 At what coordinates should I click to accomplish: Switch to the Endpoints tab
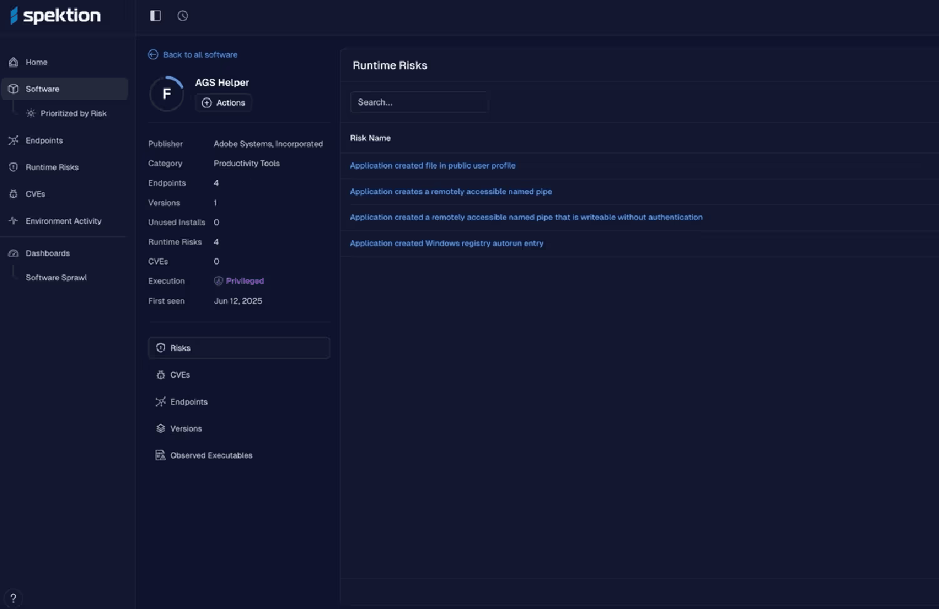(189, 401)
